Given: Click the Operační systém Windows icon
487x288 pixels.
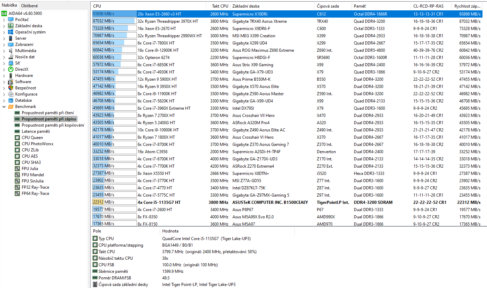Looking at the screenshot, I should (11, 32).
